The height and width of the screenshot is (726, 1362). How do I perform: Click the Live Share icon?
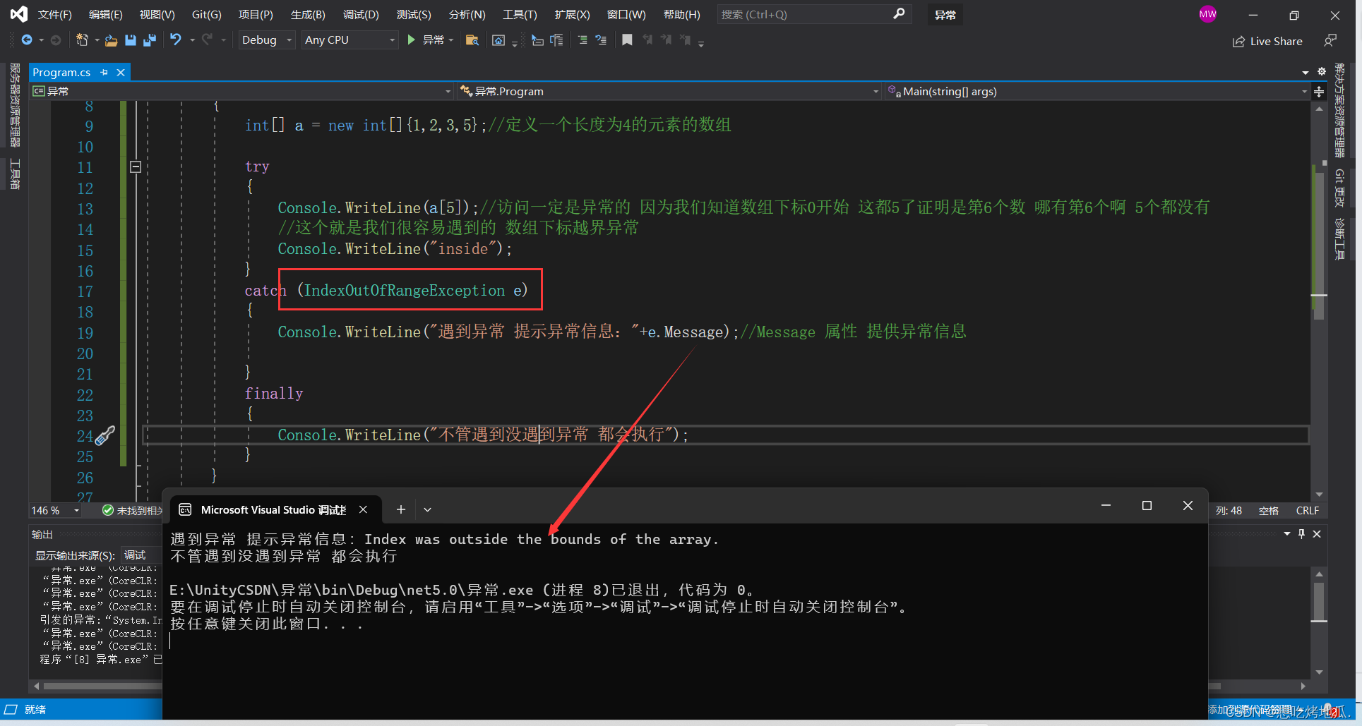pos(1238,42)
